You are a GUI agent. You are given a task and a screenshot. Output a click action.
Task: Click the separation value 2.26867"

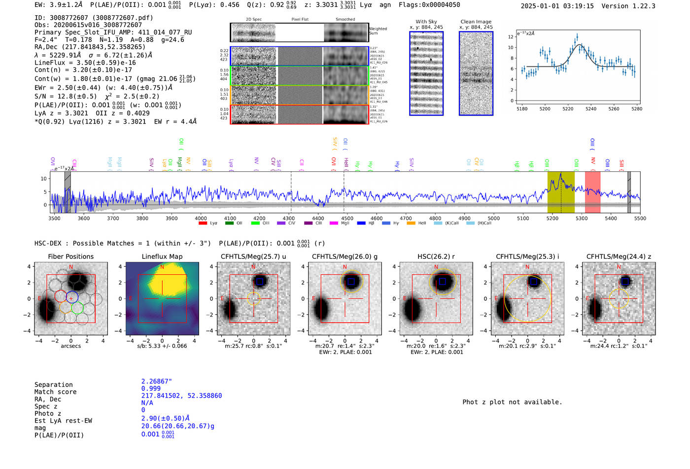pyautogui.click(x=157, y=381)
